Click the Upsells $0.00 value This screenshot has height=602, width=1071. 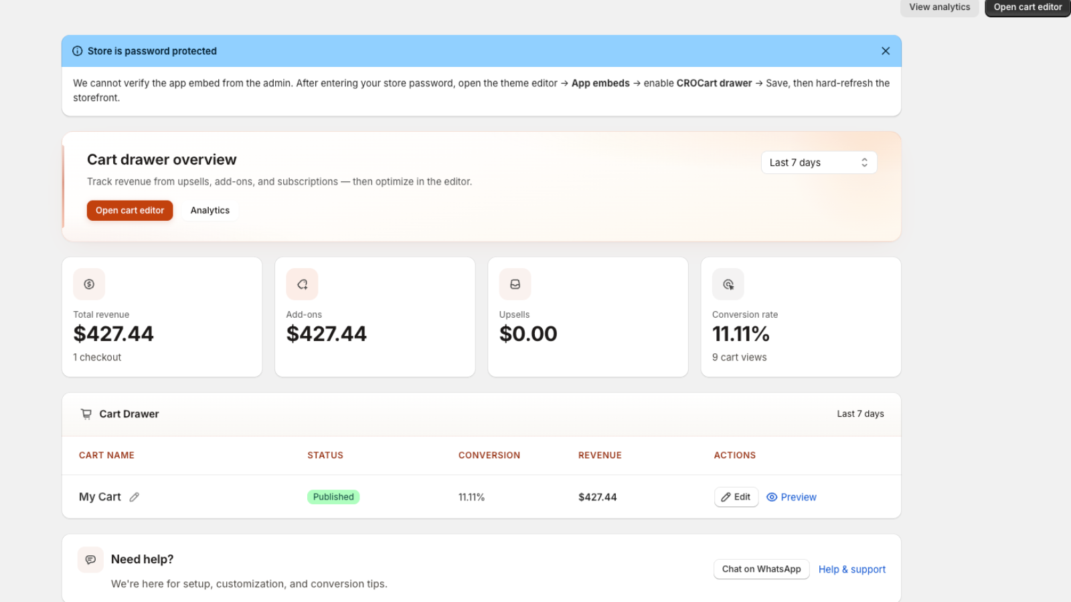pyautogui.click(x=528, y=334)
